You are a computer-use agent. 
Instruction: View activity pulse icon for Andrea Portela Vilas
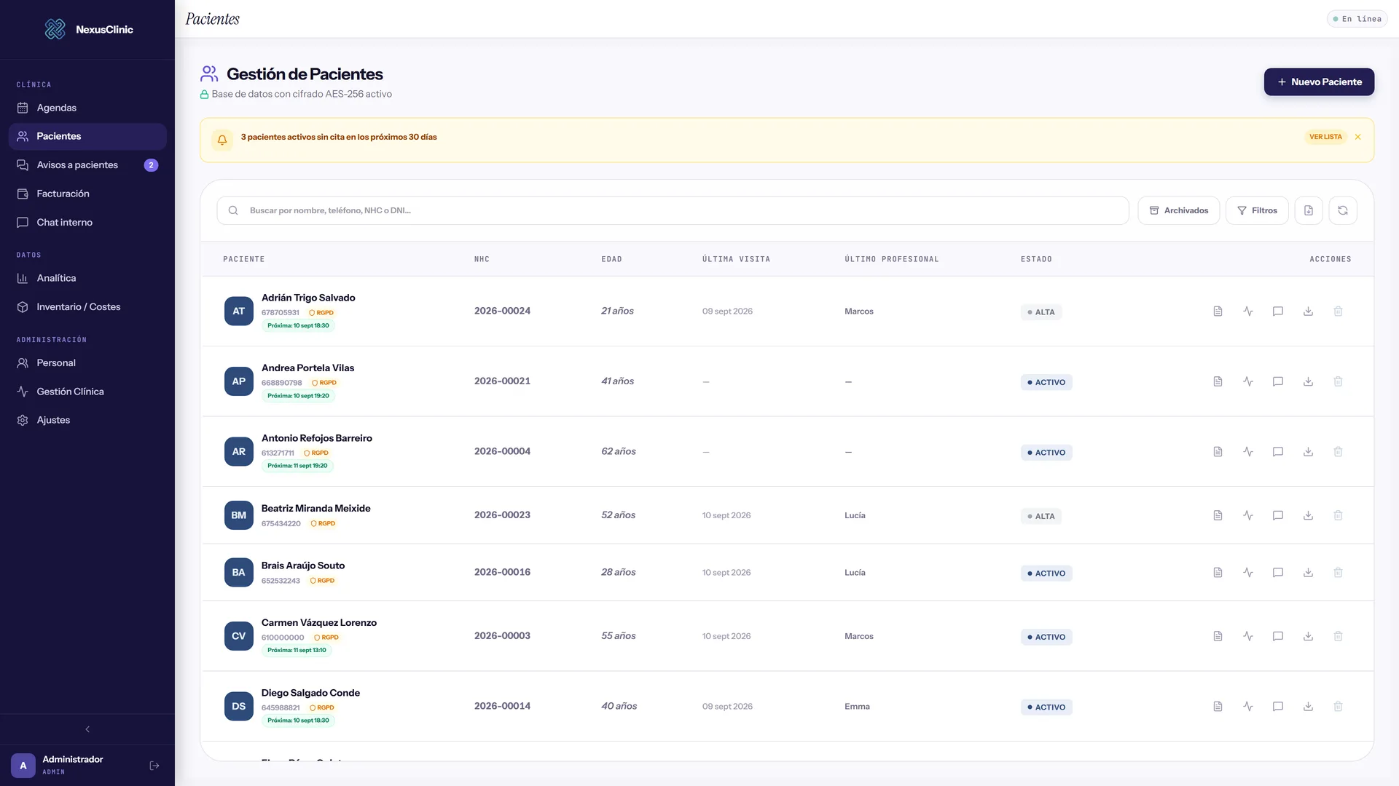point(1248,381)
